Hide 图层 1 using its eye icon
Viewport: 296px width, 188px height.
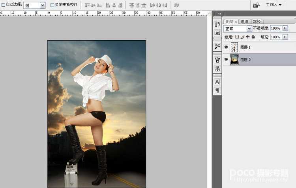pos(226,47)
